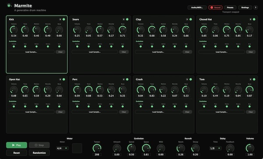This screenshot has width=263, height=159.
Task: Solo the Crash track with its S button
Action: pos(187,79)
